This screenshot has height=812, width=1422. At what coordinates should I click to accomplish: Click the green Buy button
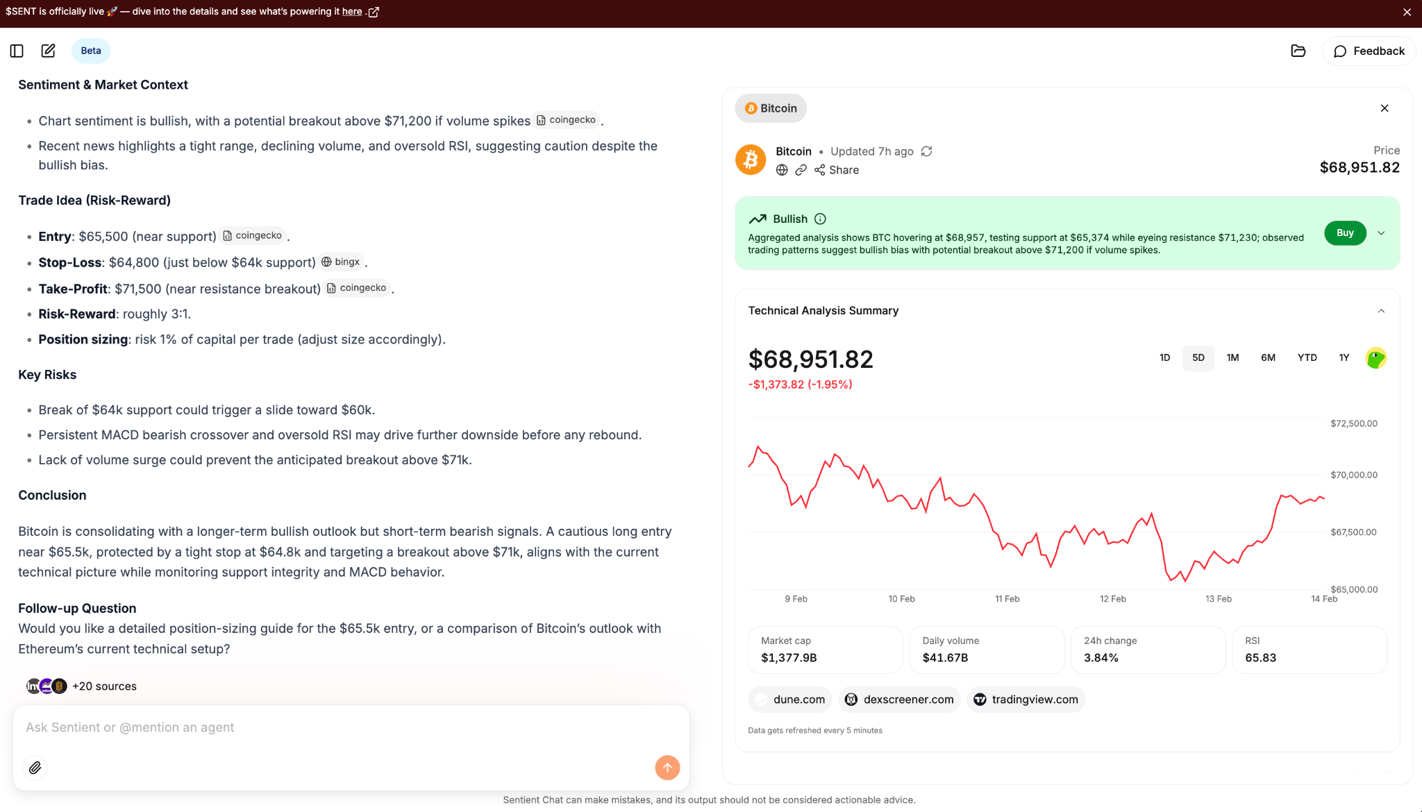click(x=1345, y=233)
